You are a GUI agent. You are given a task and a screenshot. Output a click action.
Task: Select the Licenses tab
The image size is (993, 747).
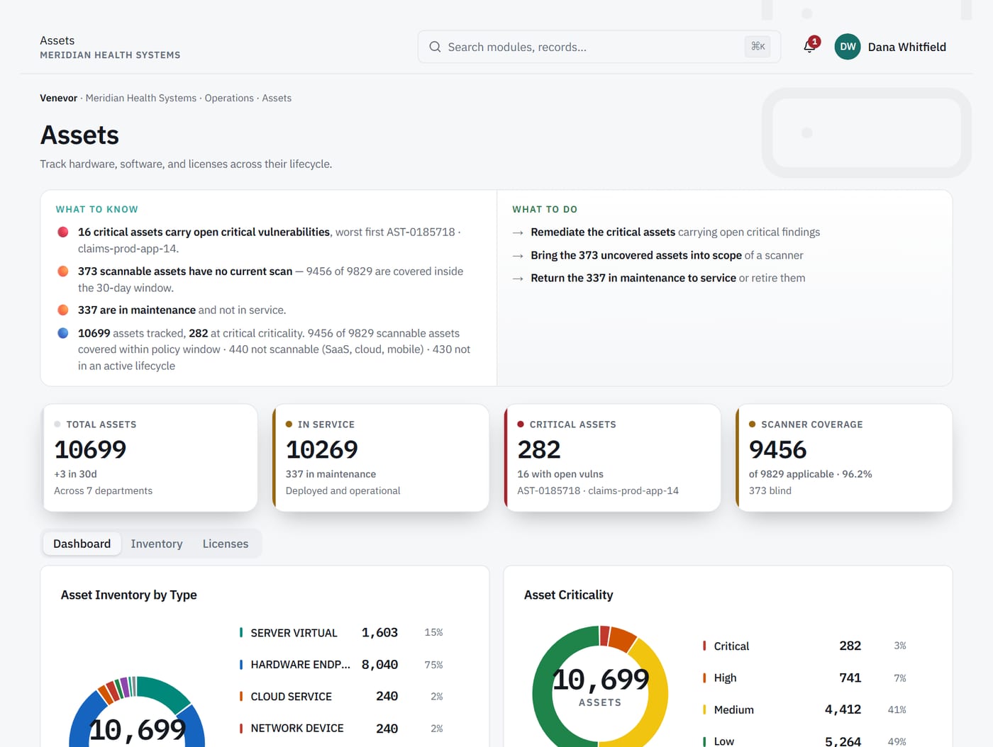click(226, 544)
